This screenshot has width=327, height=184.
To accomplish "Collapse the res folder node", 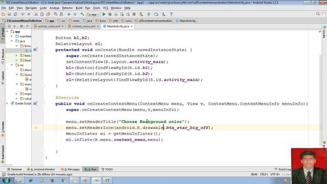I will [12, 65].
